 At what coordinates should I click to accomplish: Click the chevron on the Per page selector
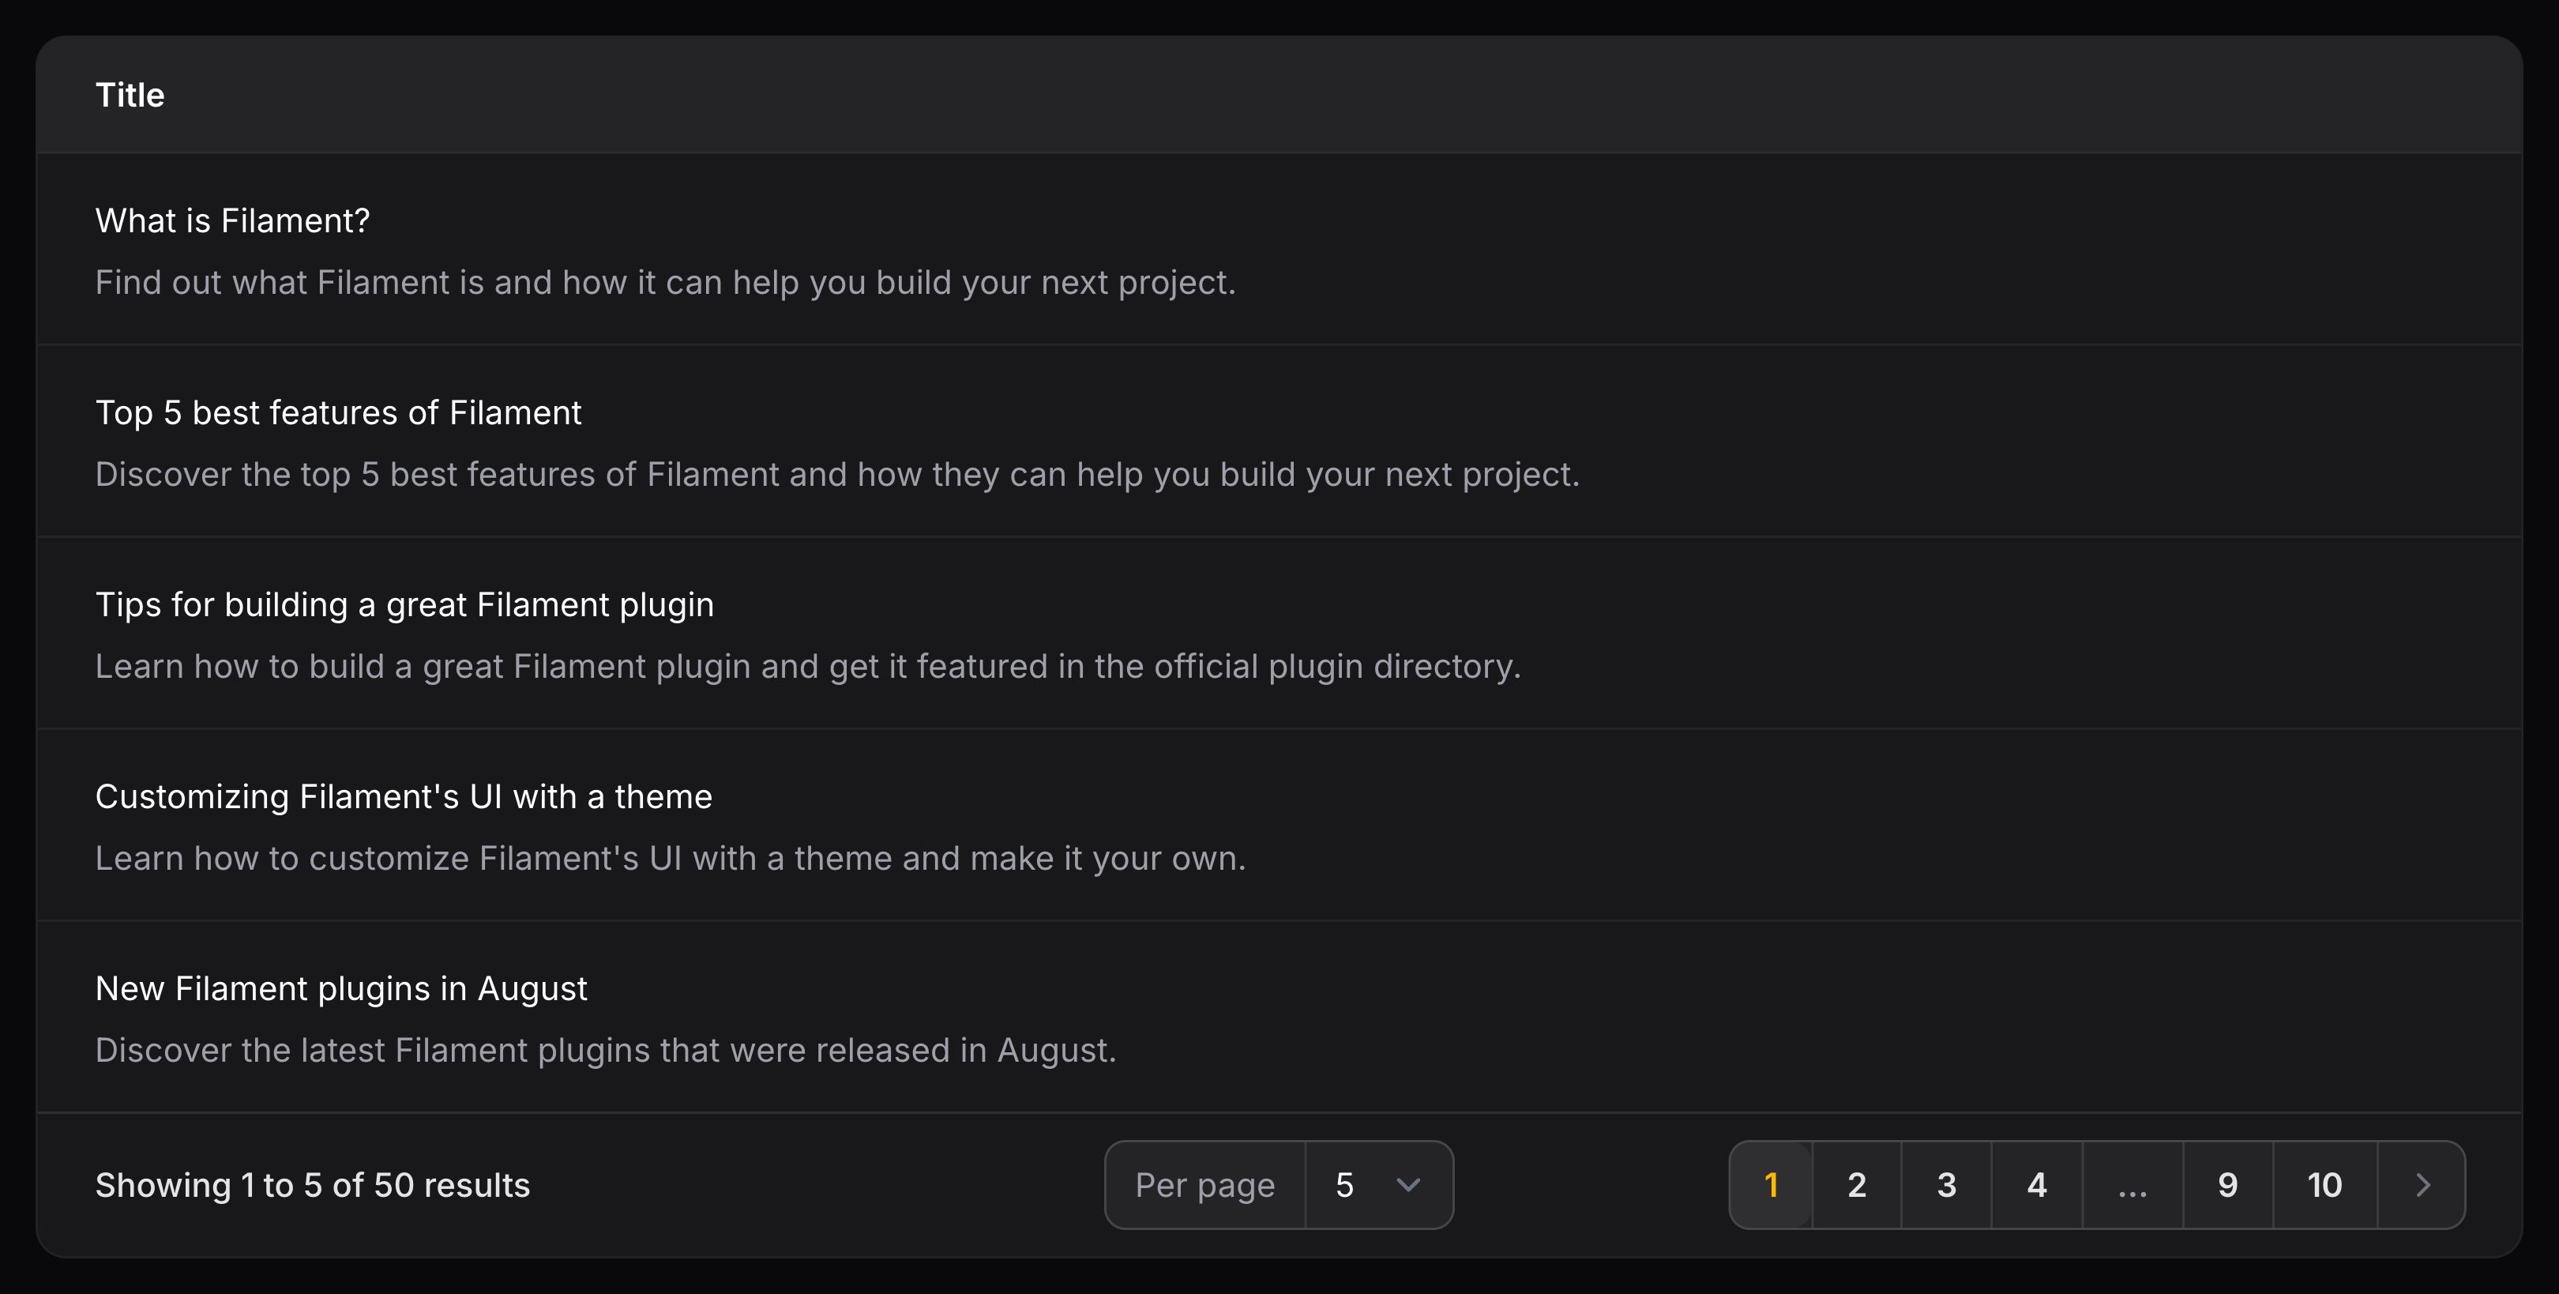(1409, 1185)
